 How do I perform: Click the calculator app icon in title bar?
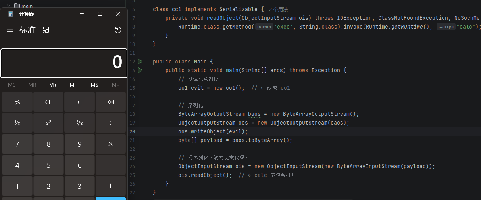[x=10, y=14]
